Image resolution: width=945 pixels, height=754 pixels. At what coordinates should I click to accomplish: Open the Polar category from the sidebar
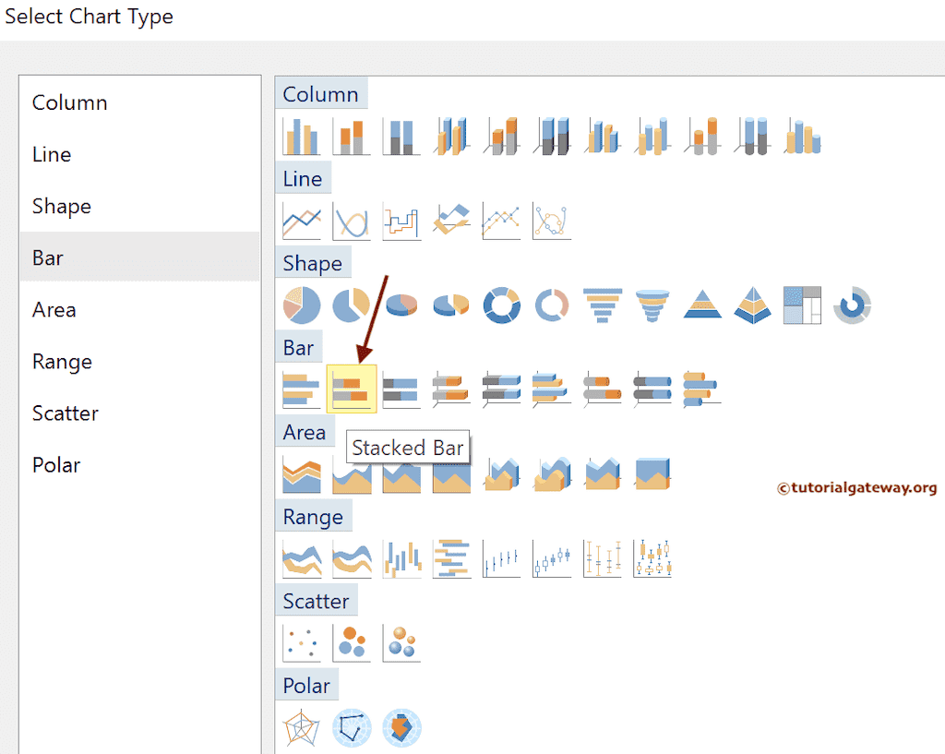point(56,464)
